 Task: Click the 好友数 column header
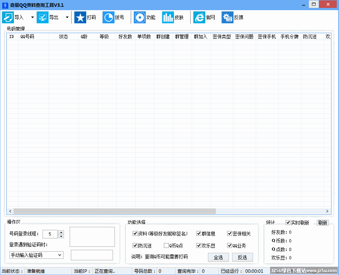click(126, 36)
